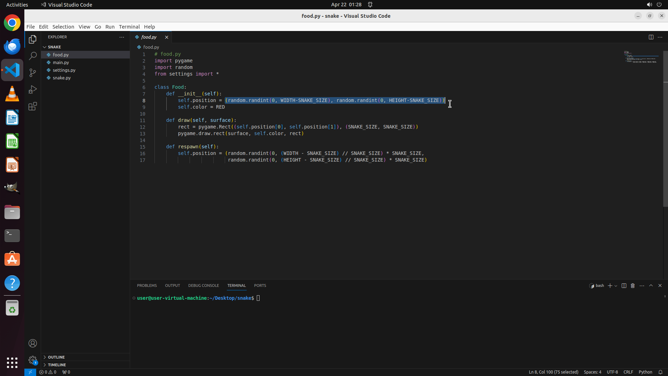The image size is (668, 376).
Task: Open the Search view in activity bar
Action: (x=33, y=56)
